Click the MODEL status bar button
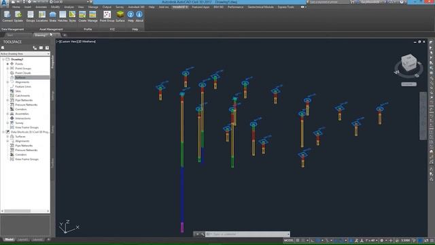Viewport: 435px width, 245px height. tap(288, 240)
